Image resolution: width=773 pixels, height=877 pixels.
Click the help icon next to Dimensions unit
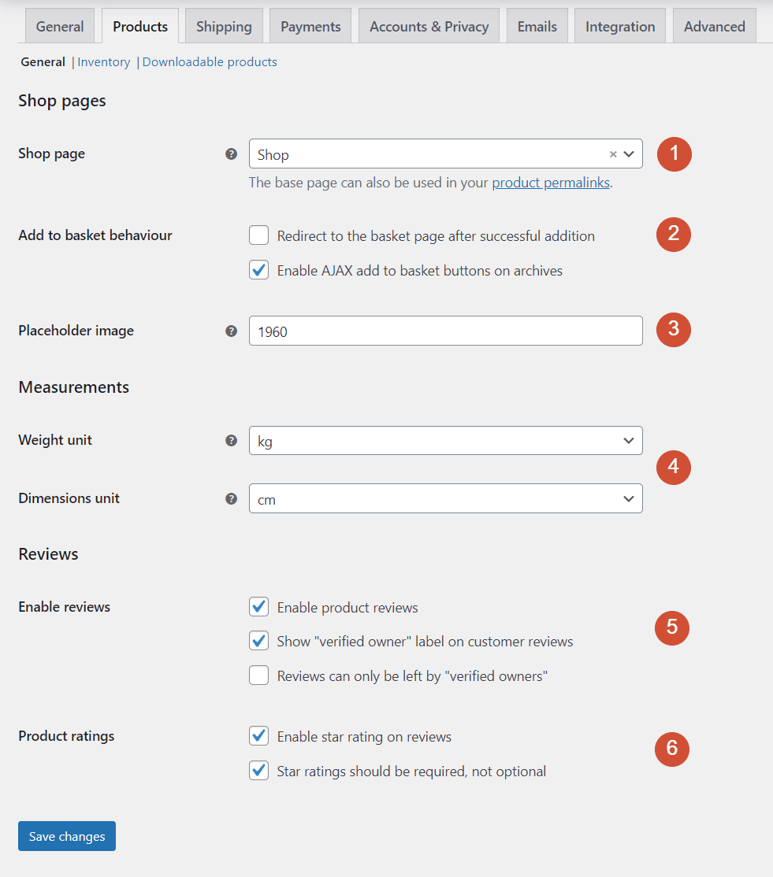coord(231,498)
